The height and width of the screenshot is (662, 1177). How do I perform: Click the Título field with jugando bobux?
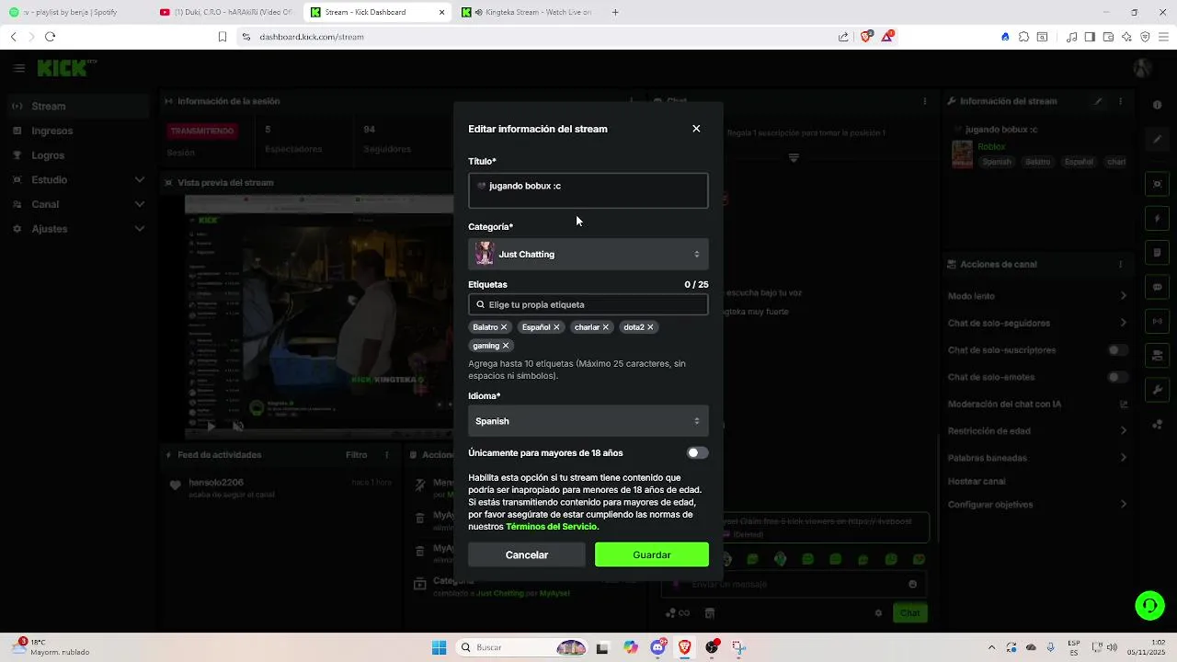[588, 190]
